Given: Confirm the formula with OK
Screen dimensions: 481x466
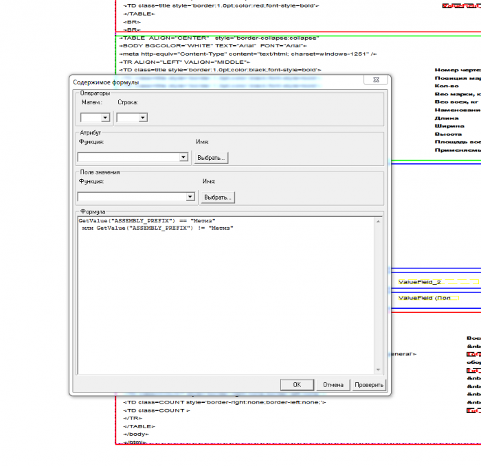Looking at the screenshot, I should pos(297,385).
